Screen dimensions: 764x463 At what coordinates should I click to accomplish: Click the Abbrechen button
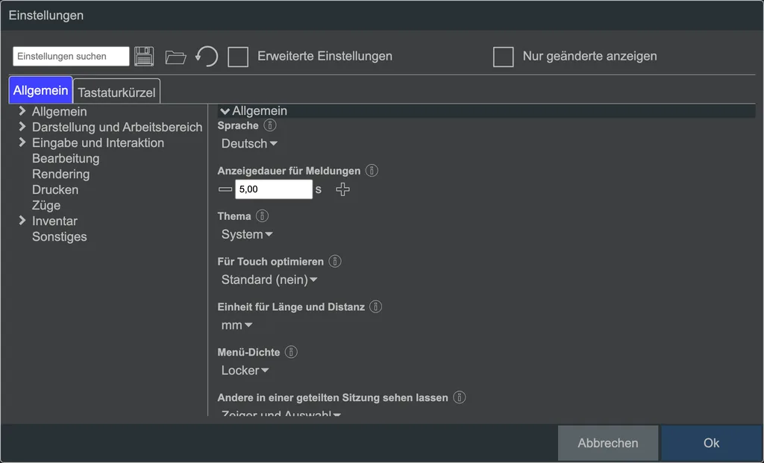608,443
